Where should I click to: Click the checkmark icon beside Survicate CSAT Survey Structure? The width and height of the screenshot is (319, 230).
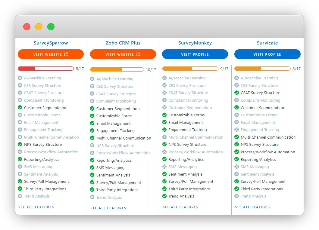coord(236,93)
